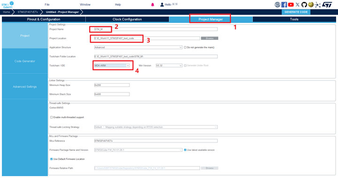Screen dimensions: 338x178
Task: Click the user account icon
Action: (162, 5)
